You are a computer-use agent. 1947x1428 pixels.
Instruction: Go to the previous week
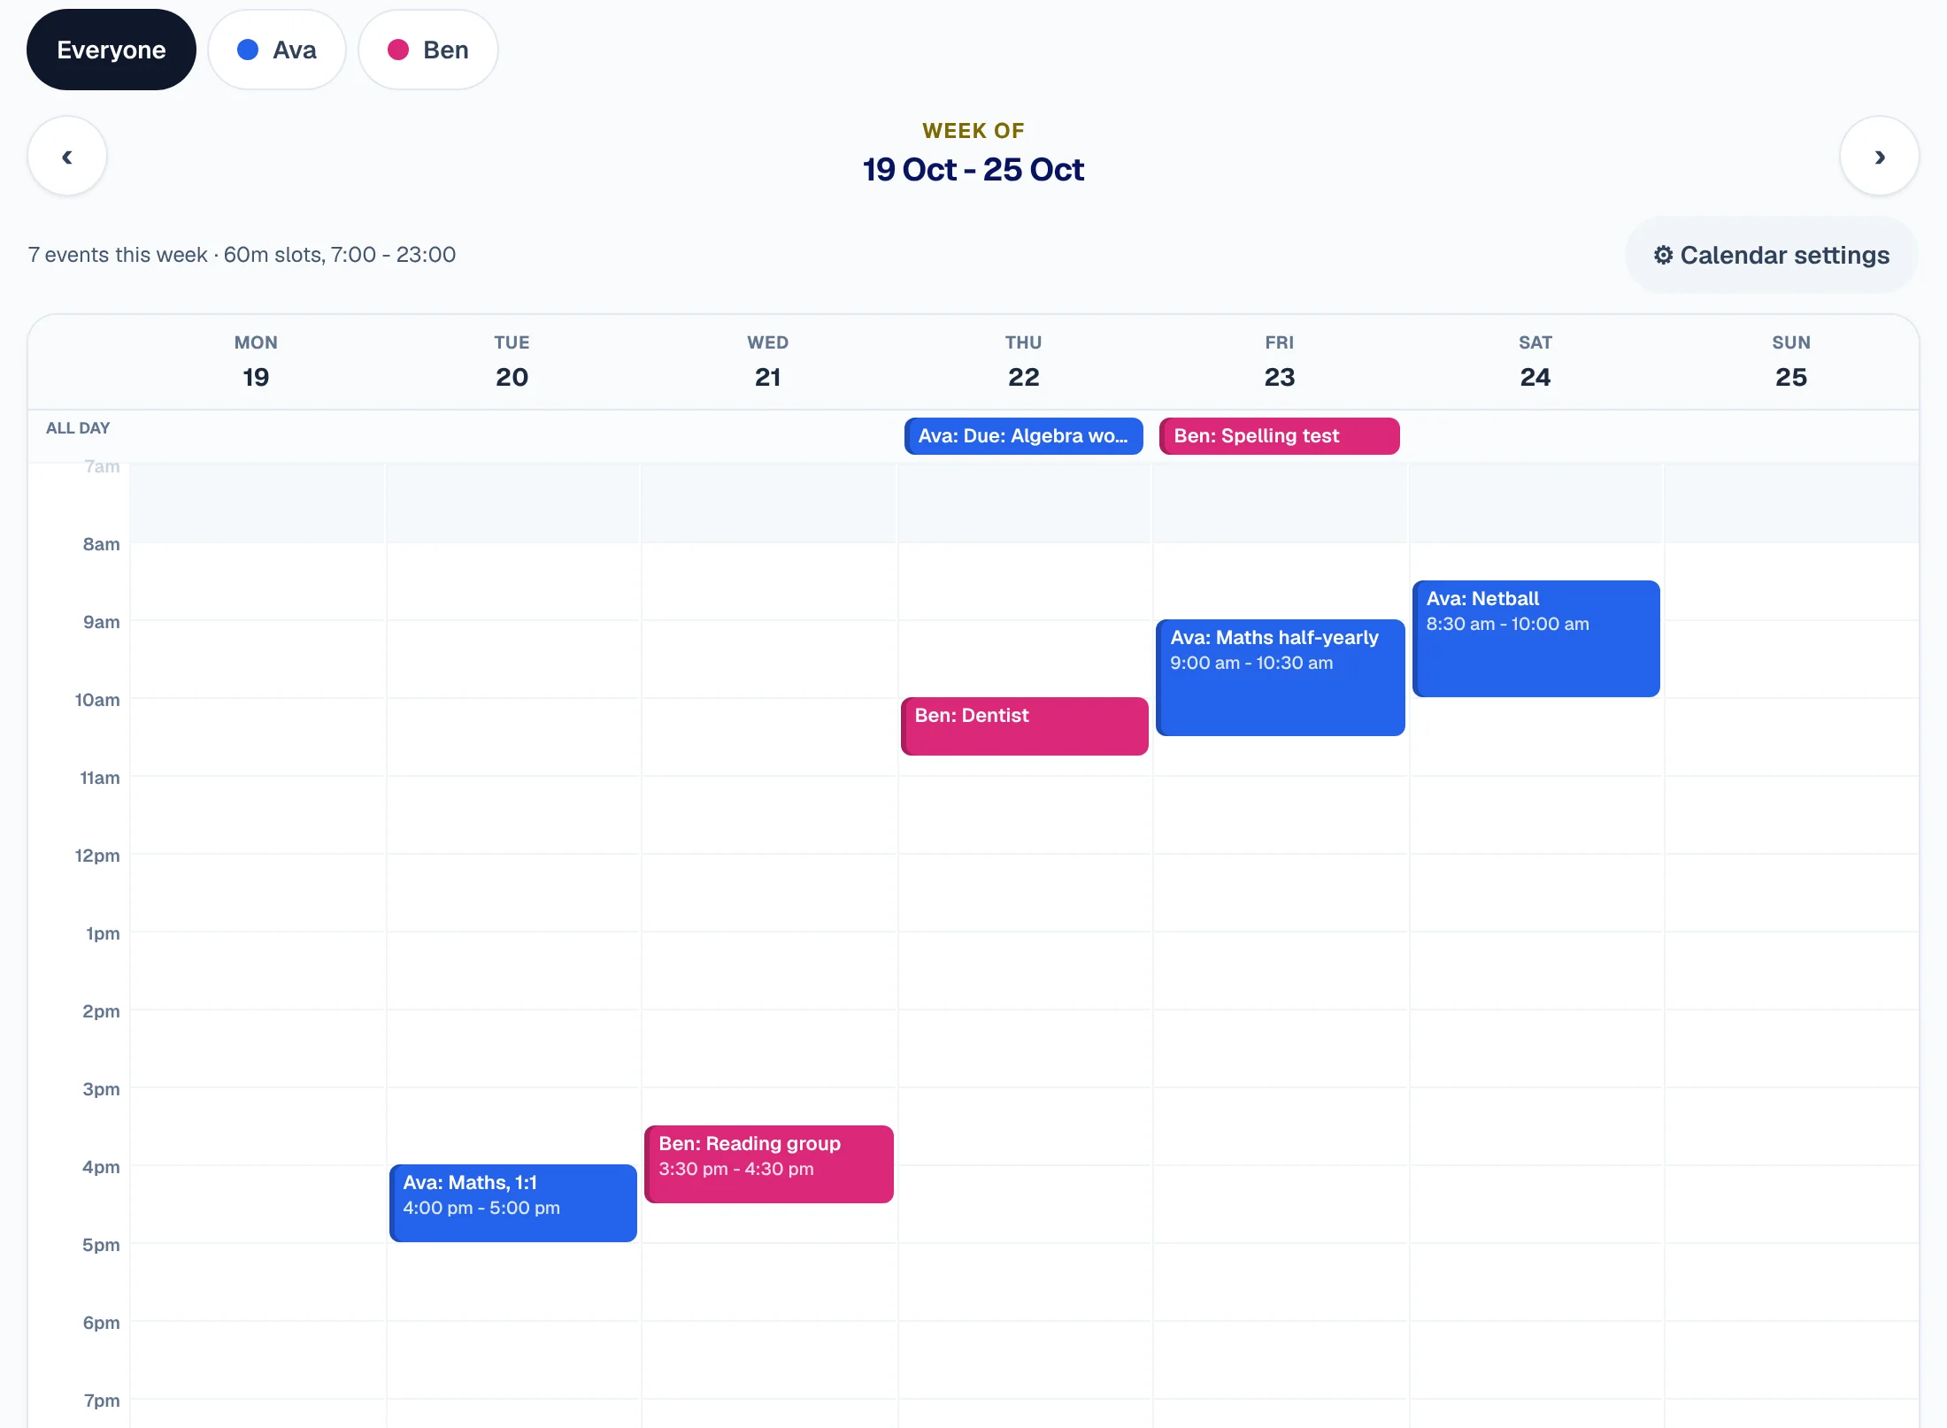(x=67, y=157)
